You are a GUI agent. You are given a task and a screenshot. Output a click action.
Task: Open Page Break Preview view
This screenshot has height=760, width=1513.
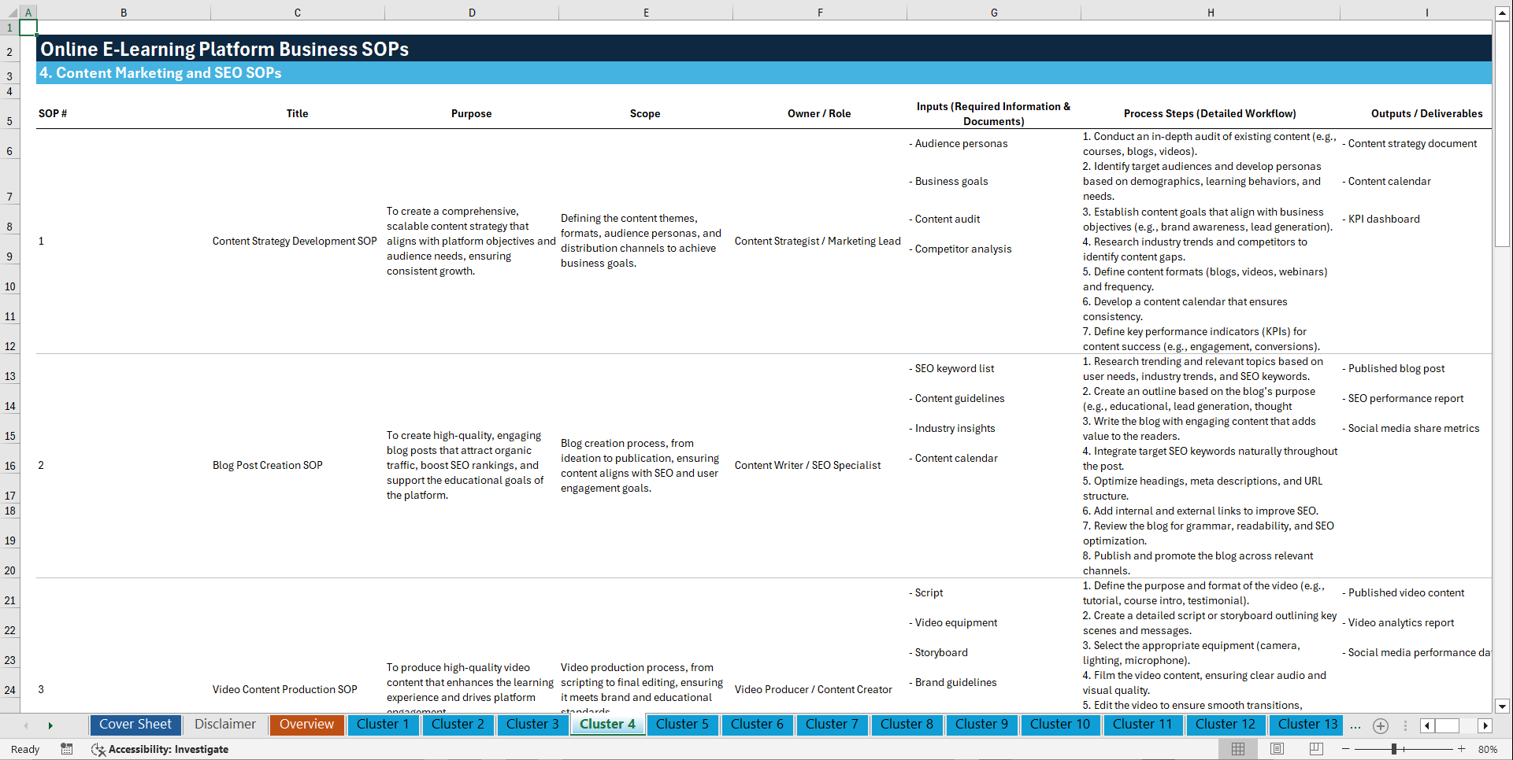tap(1315, 749)
